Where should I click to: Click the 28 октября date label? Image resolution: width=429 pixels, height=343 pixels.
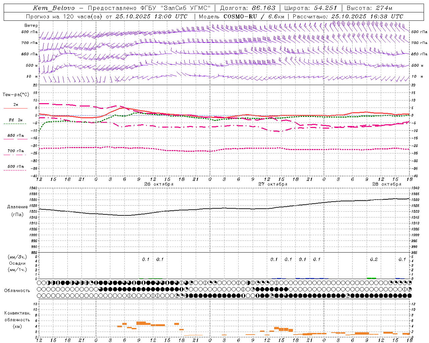pos(387,184)
